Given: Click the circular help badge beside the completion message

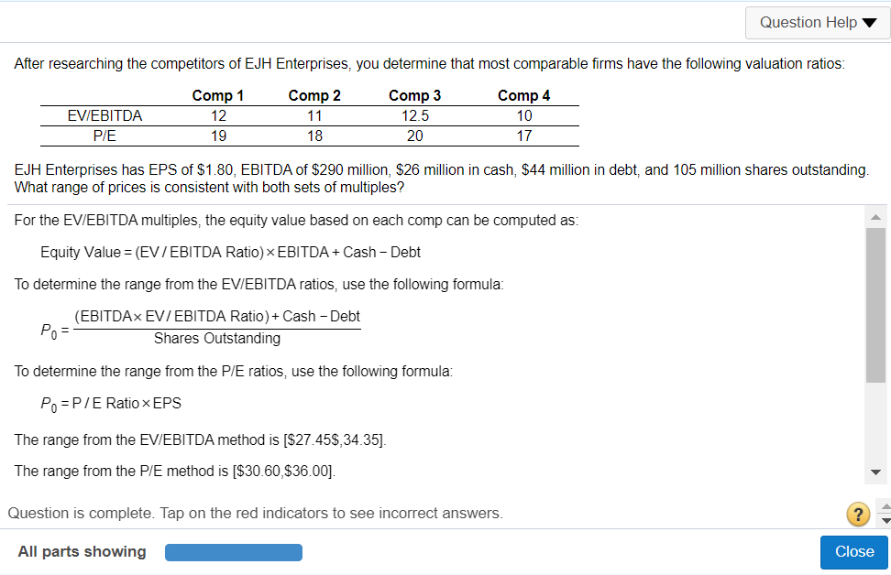Looking at the screenshot, I should click(x=858, y=515).
